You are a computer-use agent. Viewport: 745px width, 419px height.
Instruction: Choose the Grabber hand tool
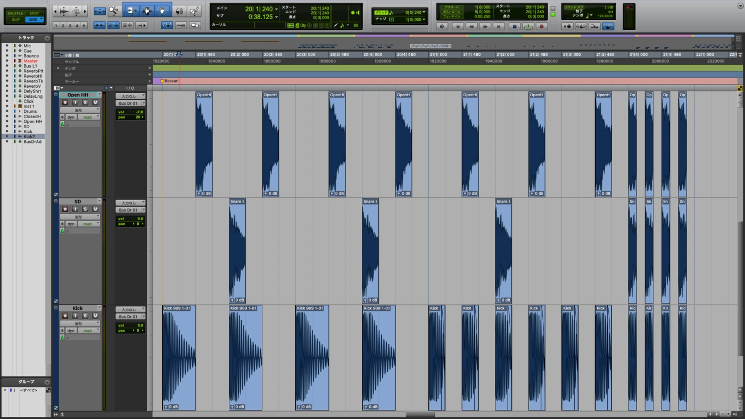pyautogui.click(x=163, y=10)
